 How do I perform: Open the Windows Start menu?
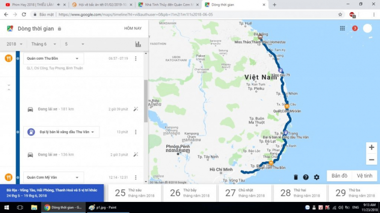point(7,207)
